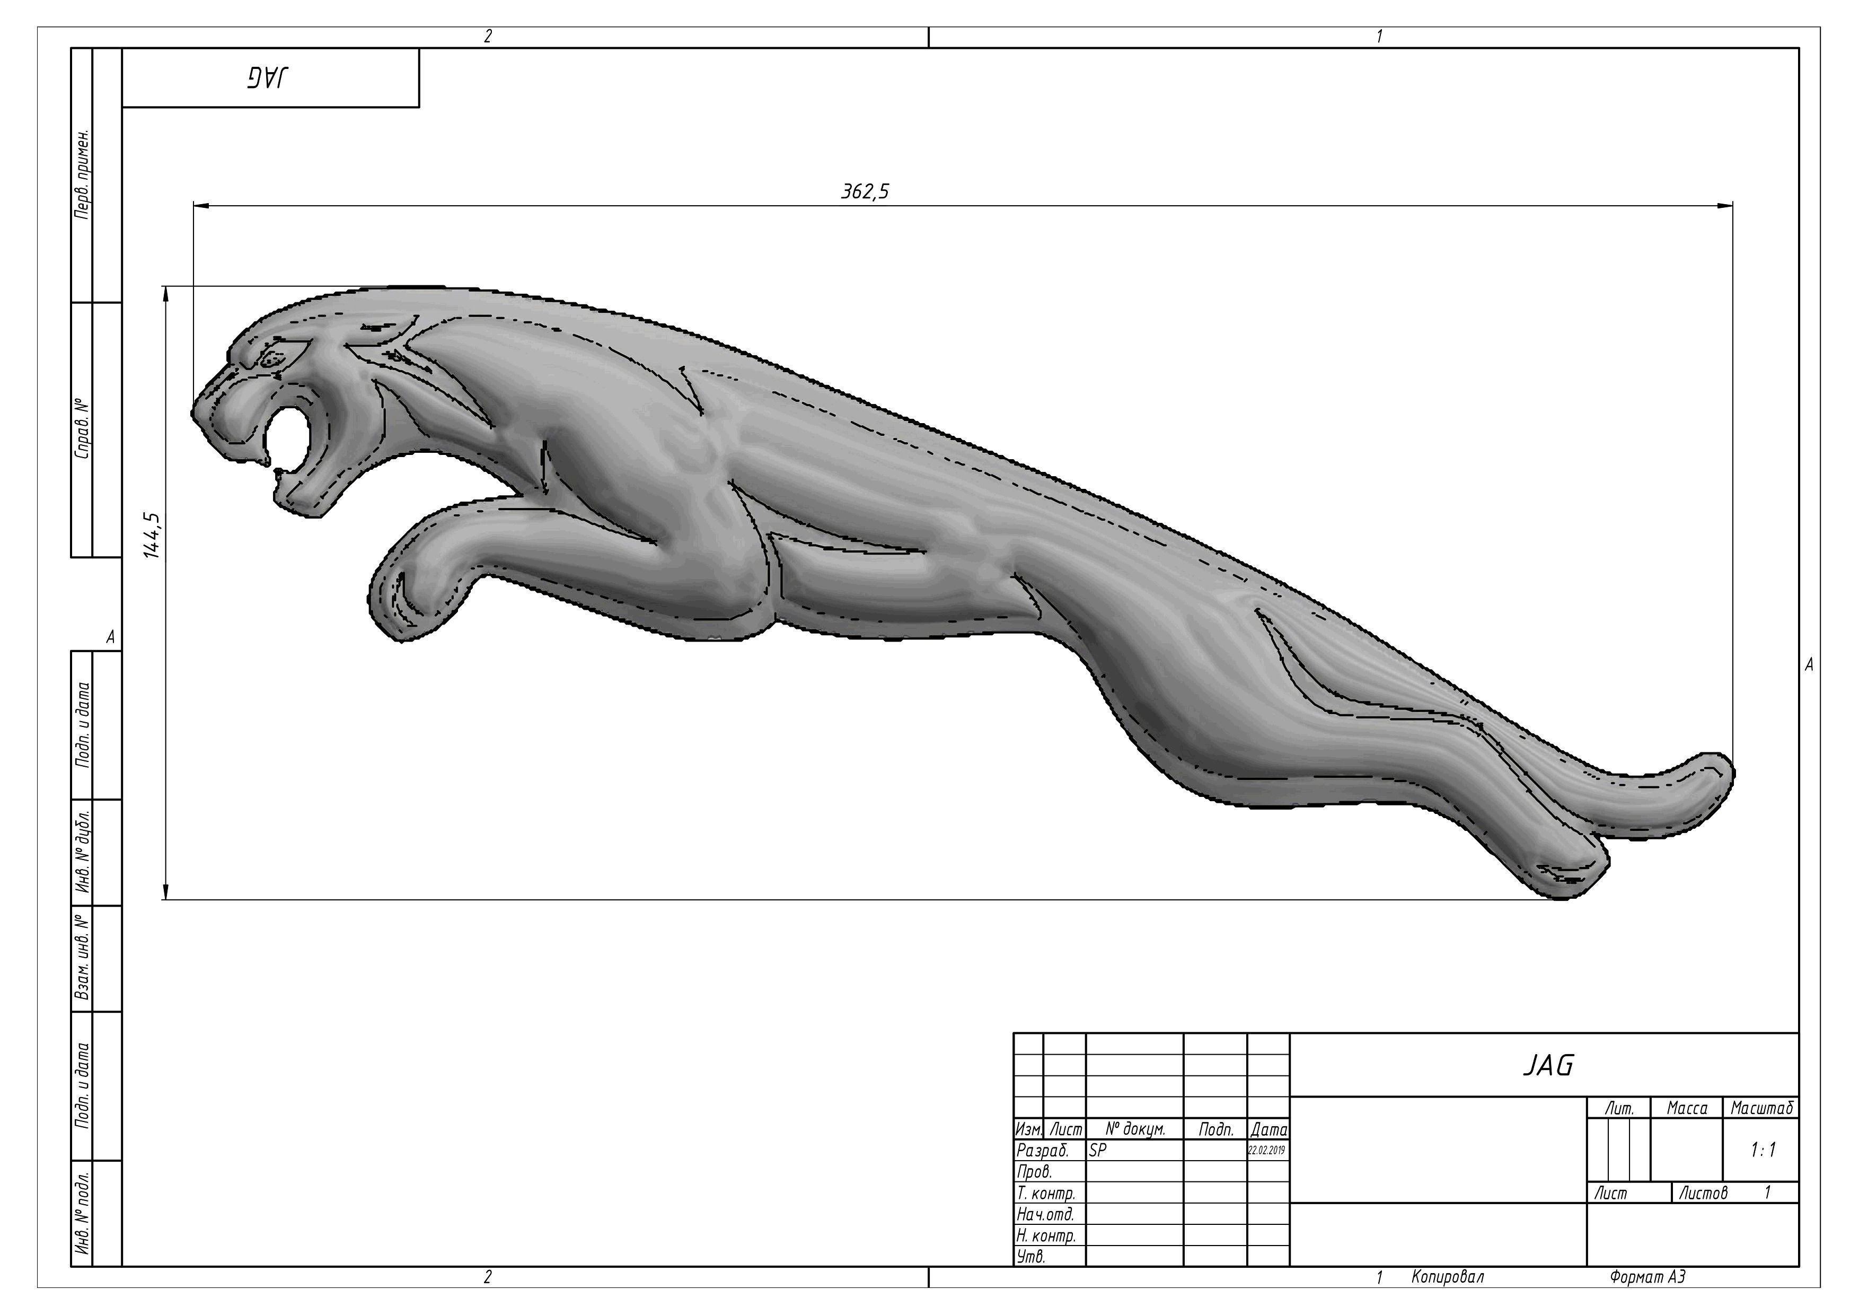Click the upside-down JAG designation box
The height and width of the screenshot is (1315, 1859).
click(270, 78)
